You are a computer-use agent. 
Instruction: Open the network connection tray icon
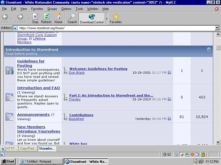pos(201,161)
